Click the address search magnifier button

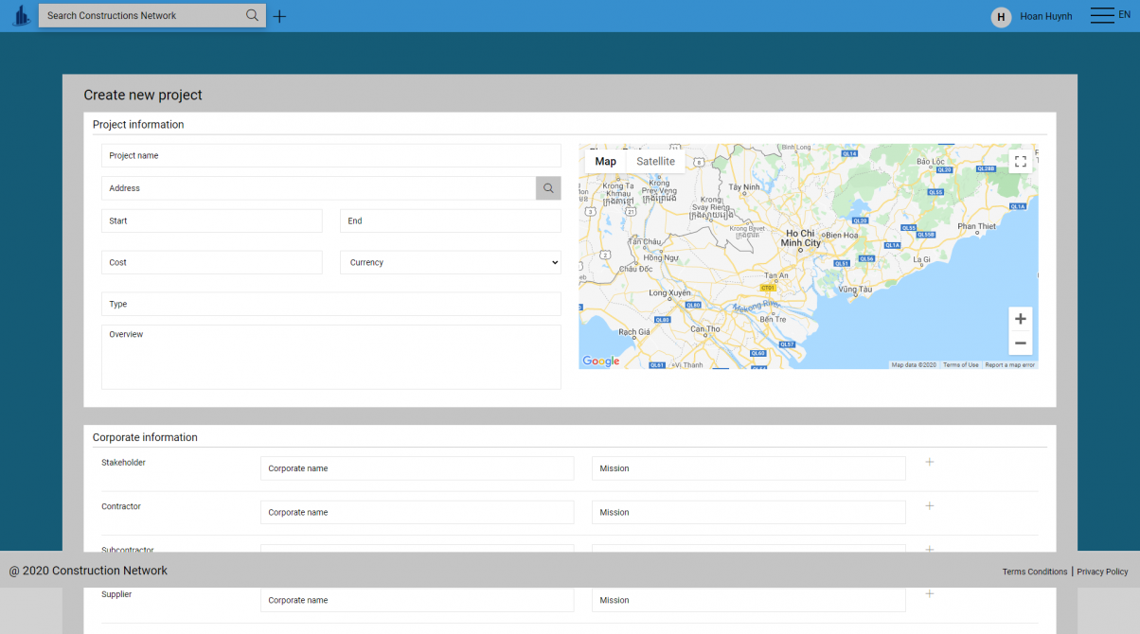click(548, 188)
